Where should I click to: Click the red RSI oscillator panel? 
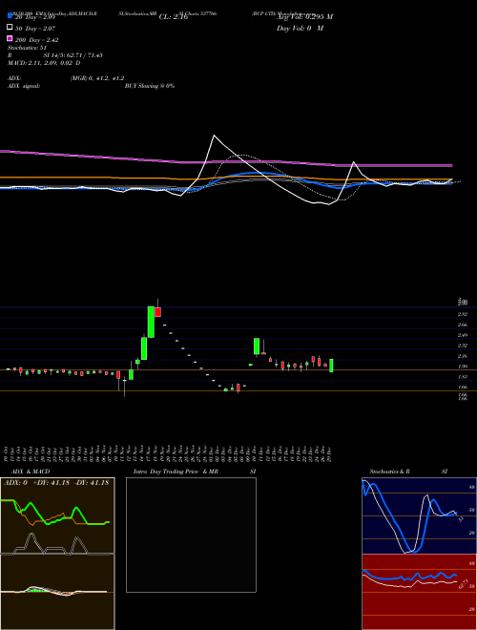pyautogui.click(x=419, y=592)
